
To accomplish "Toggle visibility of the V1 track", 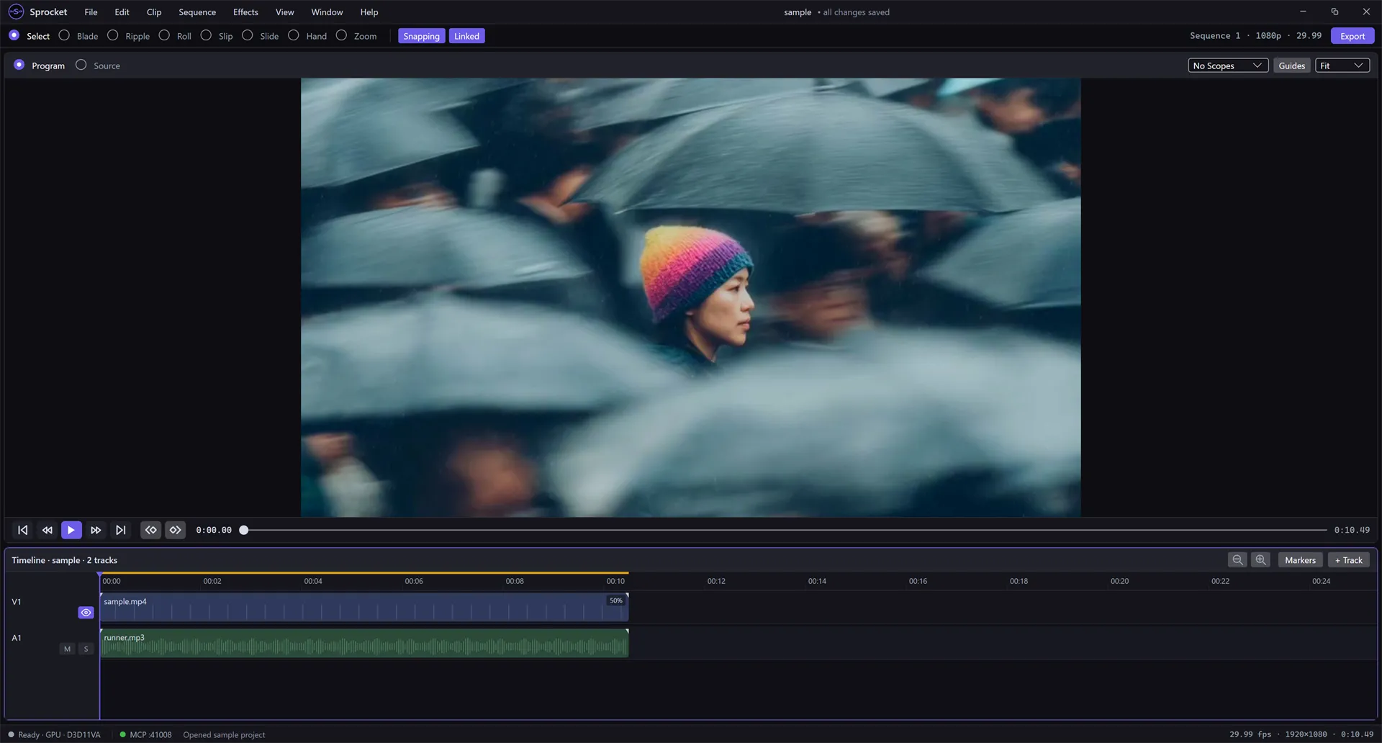I will pyautogui.click(x=86, y=613).
